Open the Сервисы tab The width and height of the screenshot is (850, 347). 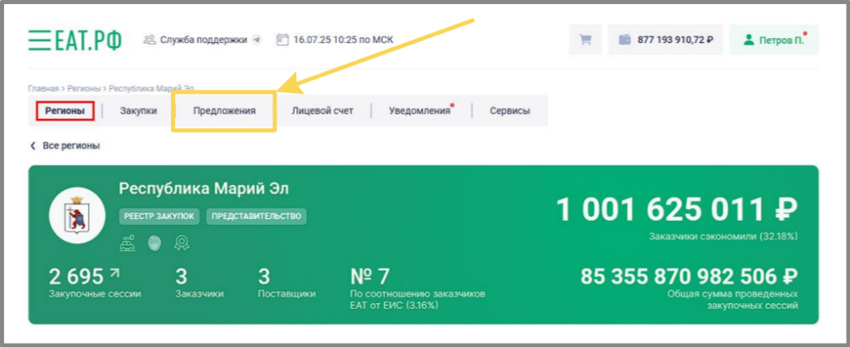pos(510,110)
